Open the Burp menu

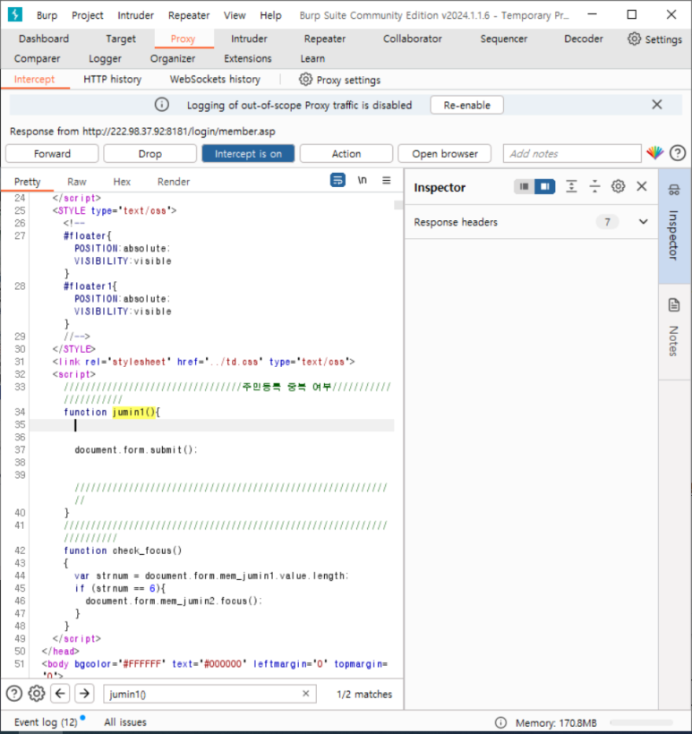47,15
